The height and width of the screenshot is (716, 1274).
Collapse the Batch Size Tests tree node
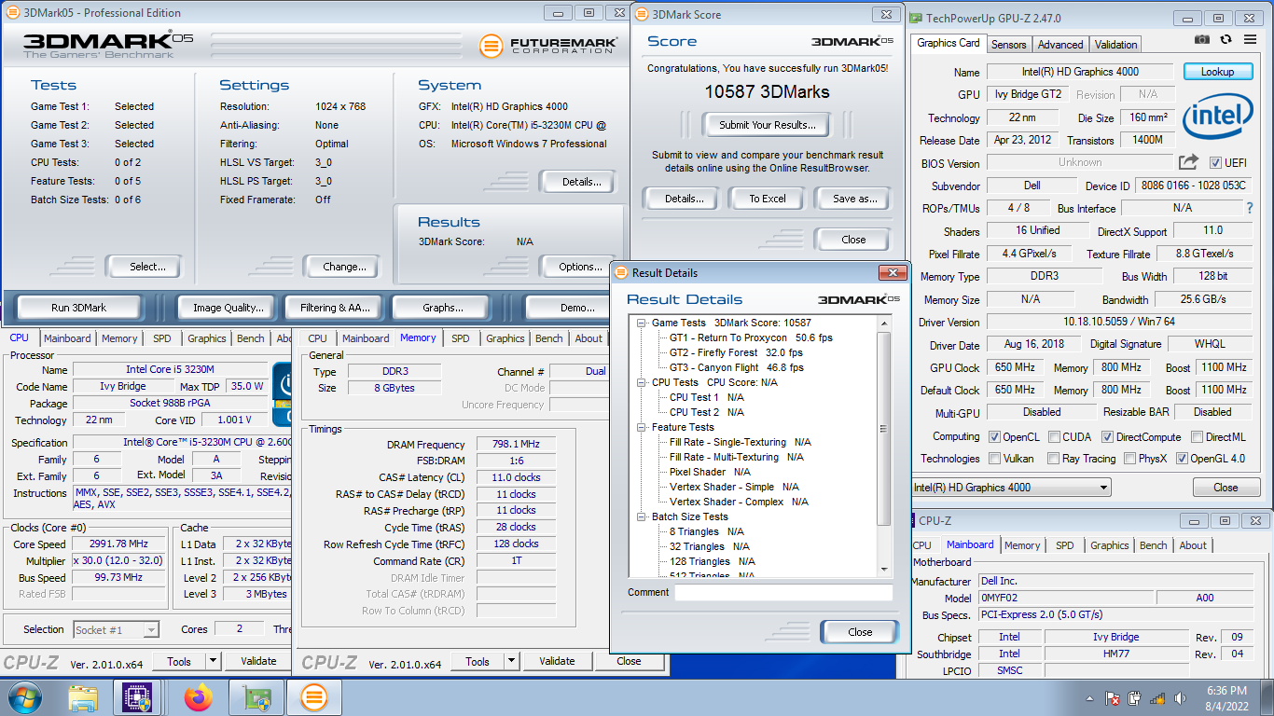pyautogui.click(x=643, y=516)
